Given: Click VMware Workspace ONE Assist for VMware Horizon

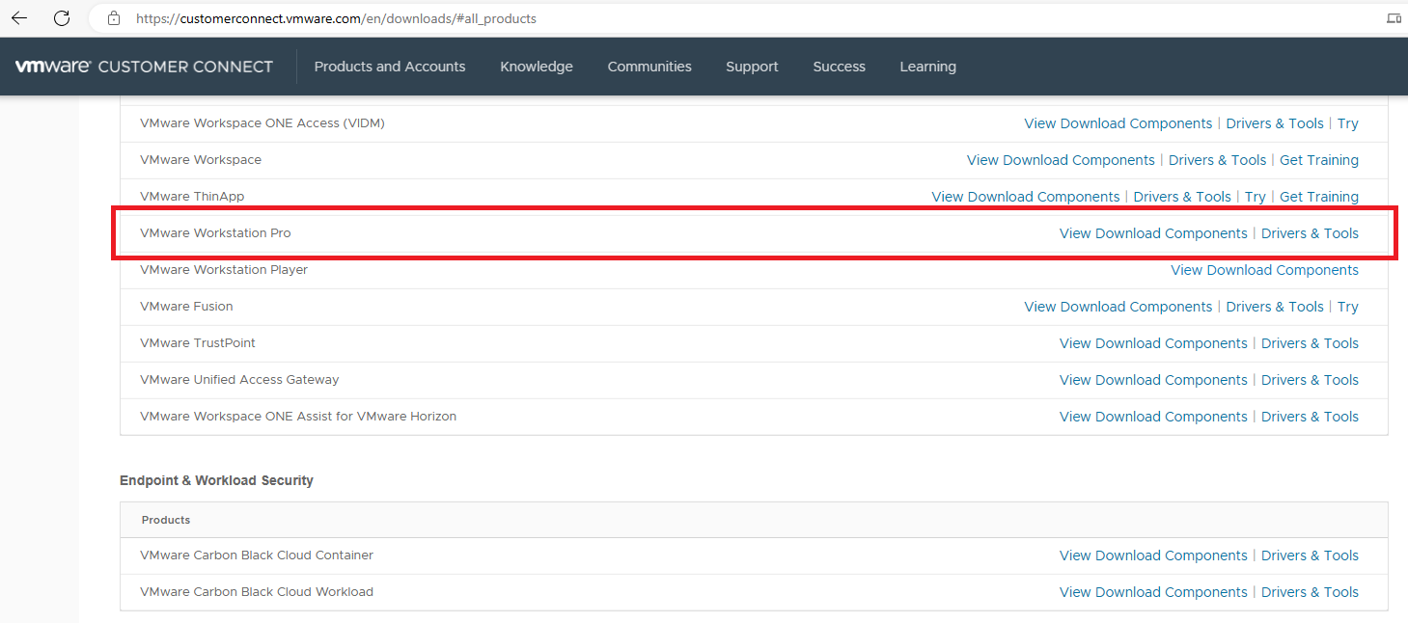Looking at the screenshot, I should click(298, 417).
